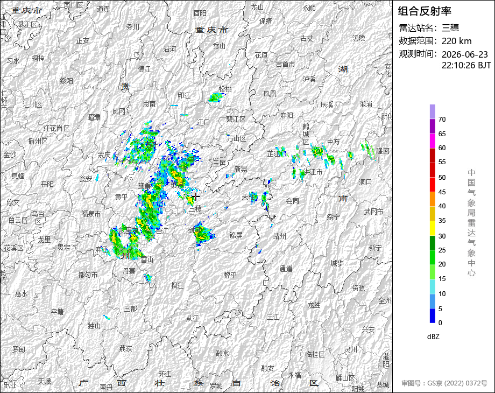Click the 新晃 map label
The image size is (495, 393).
tap(241, 170)
